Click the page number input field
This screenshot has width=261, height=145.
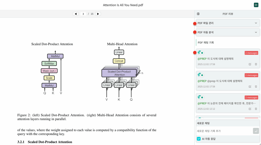83,14
